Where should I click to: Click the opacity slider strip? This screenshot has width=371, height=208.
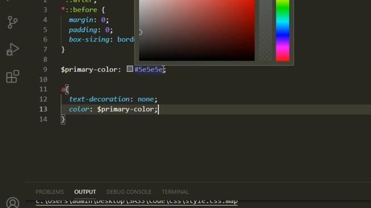(265, 30)
